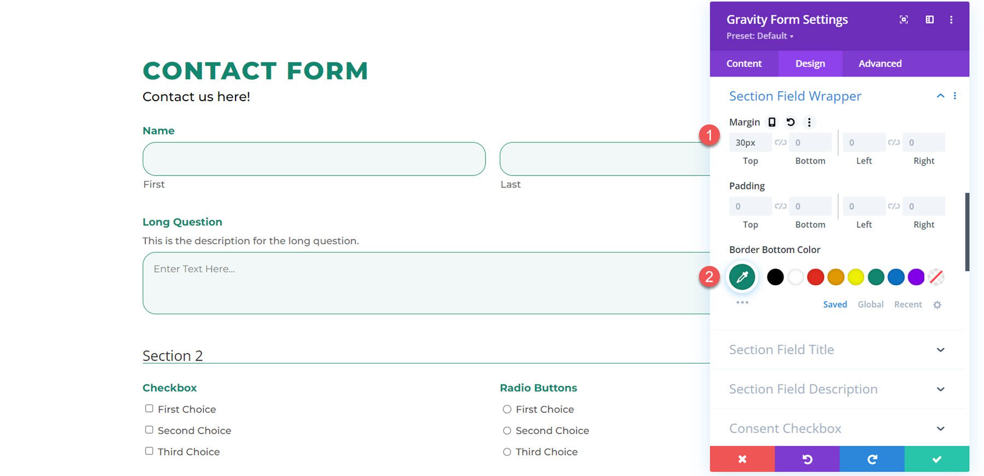
Task: Click the phone responsive icon next to Margin
Action: point(771,122)
